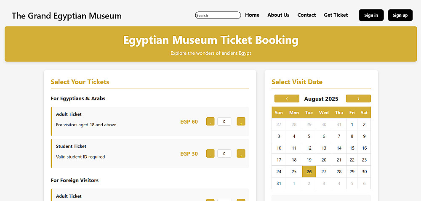Viewport: 421px width, 201px height.
Task: Click The Grand Egyptian Museum title
Action: point(67,16)
